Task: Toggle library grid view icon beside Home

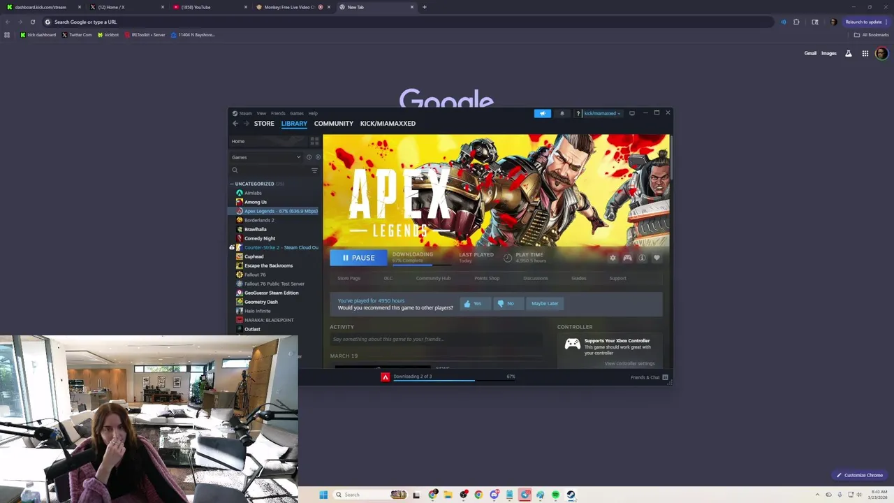Action: 314,141
